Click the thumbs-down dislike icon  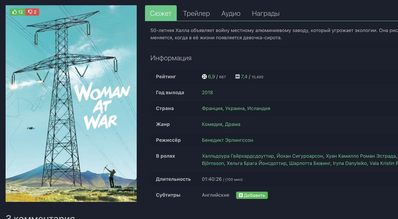(30, 12)
